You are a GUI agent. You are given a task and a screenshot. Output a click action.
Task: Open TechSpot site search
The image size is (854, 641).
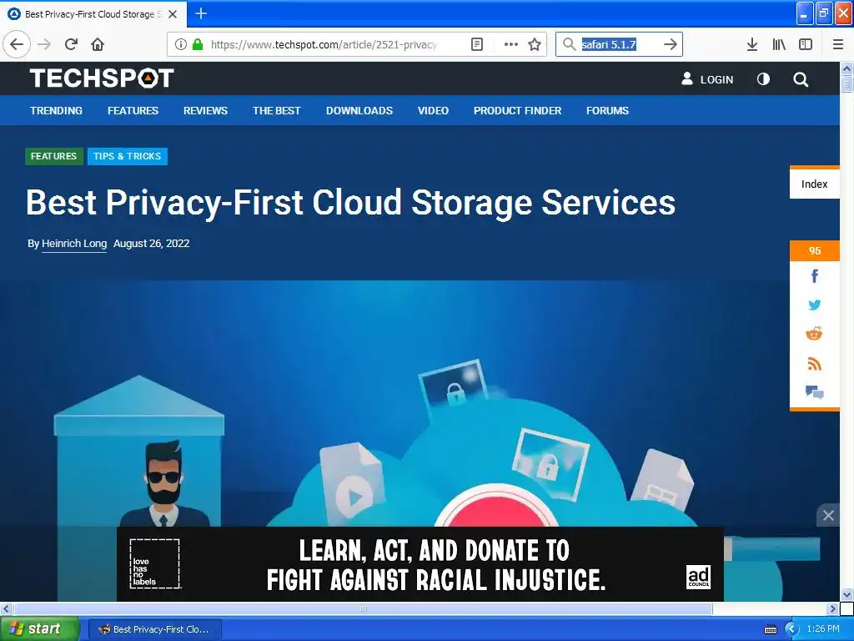(x=800, y=79)
